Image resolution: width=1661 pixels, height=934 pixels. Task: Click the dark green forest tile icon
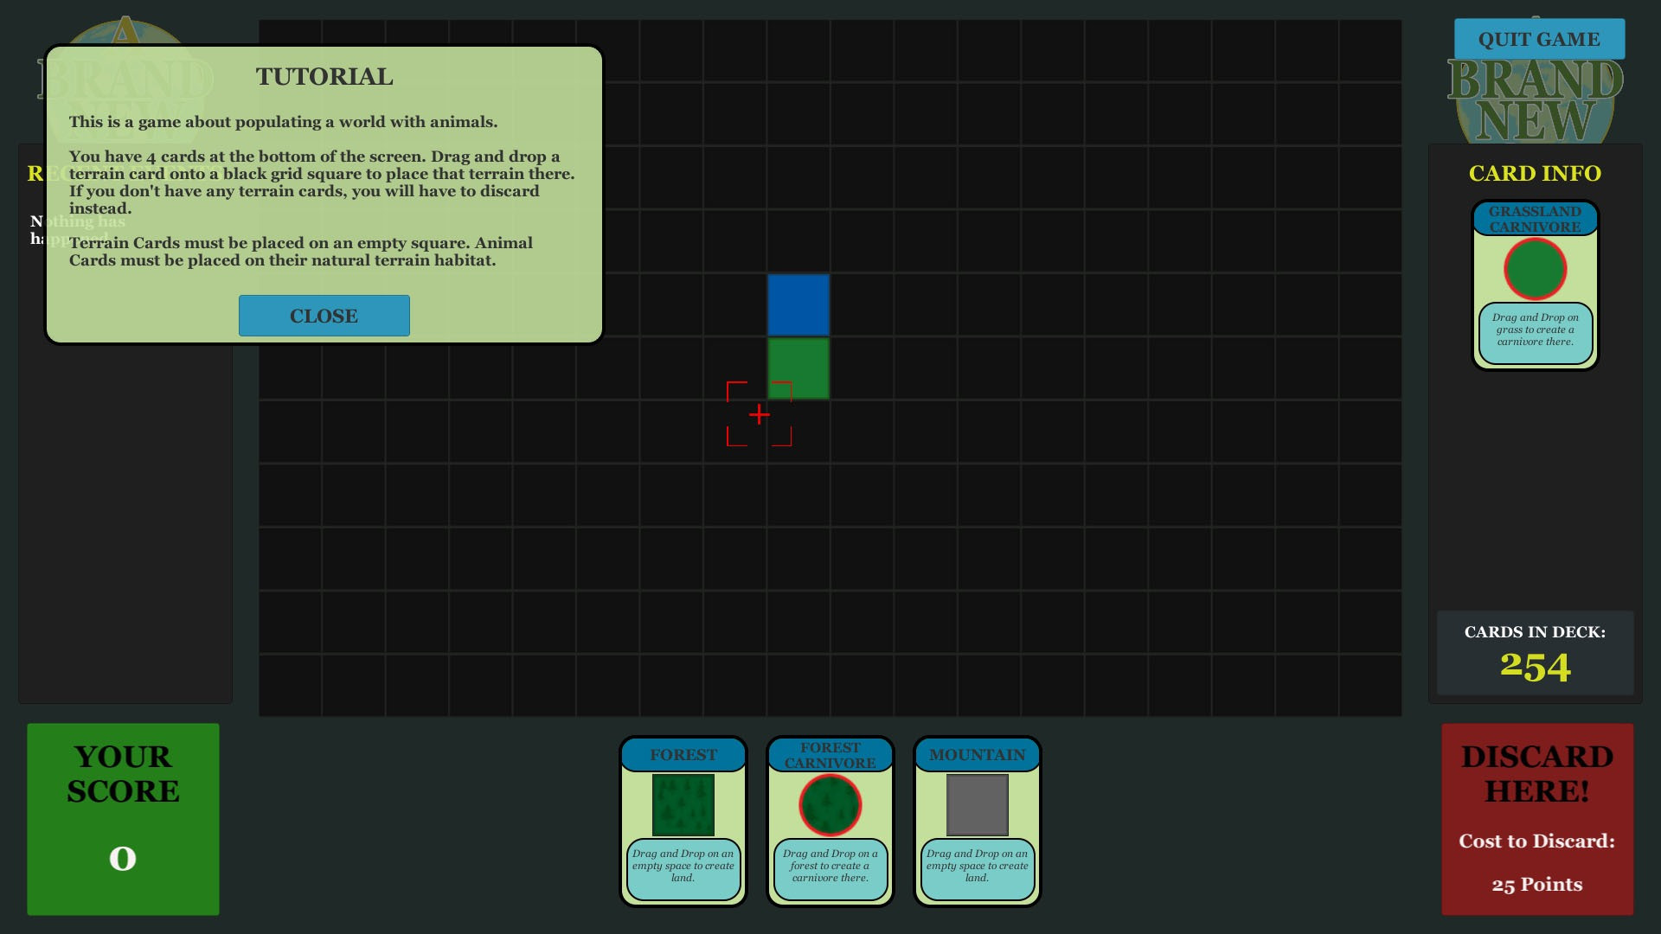tap(683, 804)
